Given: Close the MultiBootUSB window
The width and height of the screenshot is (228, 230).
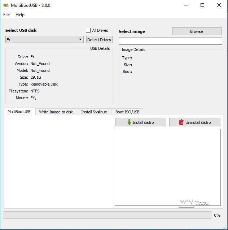Looking at the screenshot, I should pos(219,5).
